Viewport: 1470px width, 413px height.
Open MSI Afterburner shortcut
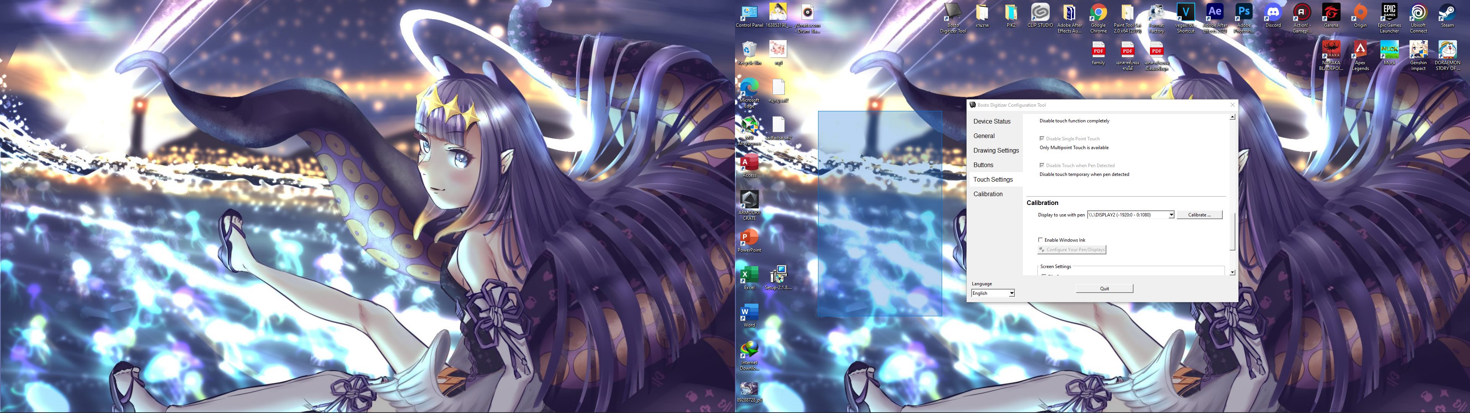(749, 131)
